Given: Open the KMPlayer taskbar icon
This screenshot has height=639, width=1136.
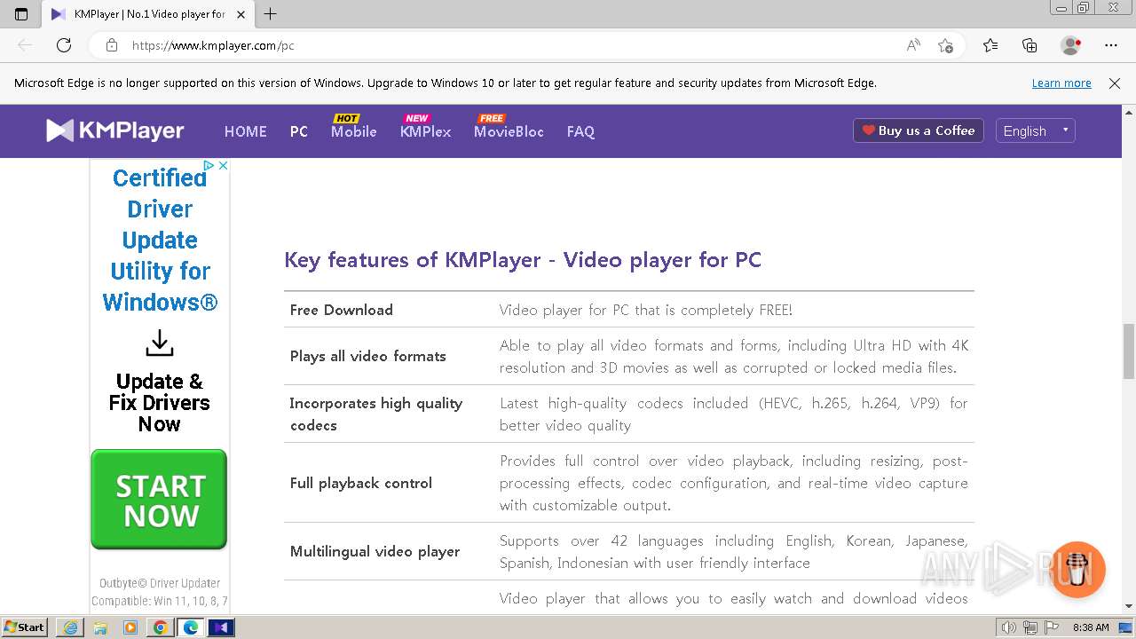Looking at the screenshot, I should 221,627.
